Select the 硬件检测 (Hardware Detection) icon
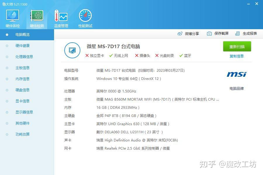The height and width of the screenshot is (175, 263). (x=36, y=17)
